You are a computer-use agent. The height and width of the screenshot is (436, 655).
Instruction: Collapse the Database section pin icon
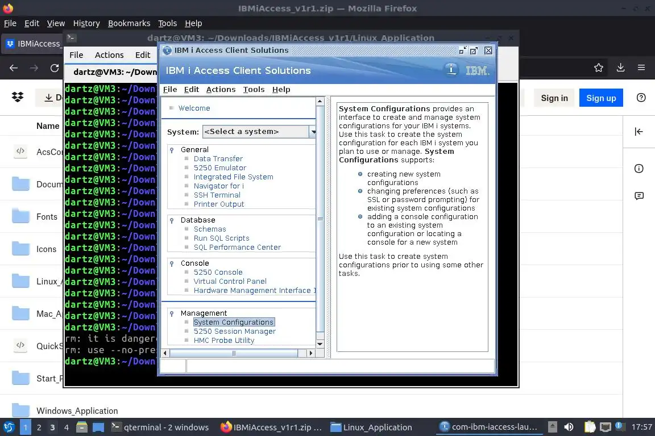point(172,220)
